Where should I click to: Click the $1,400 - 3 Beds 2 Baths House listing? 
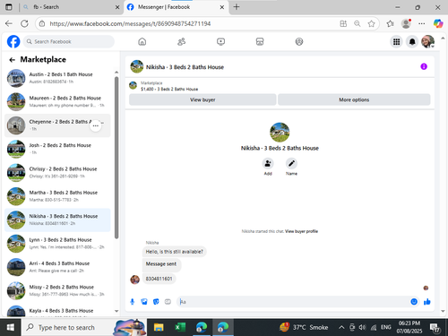pyautogui.click(x=169, y=89)
